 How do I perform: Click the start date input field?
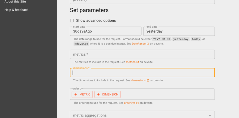click(106, 31)
